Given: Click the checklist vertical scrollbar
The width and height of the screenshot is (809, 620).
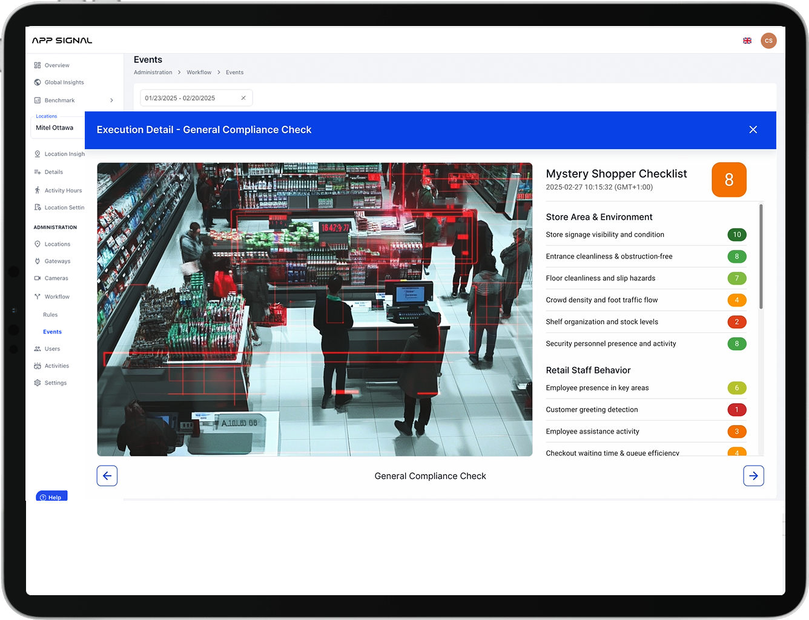Looking at the screenshot, I should [761, 257].
